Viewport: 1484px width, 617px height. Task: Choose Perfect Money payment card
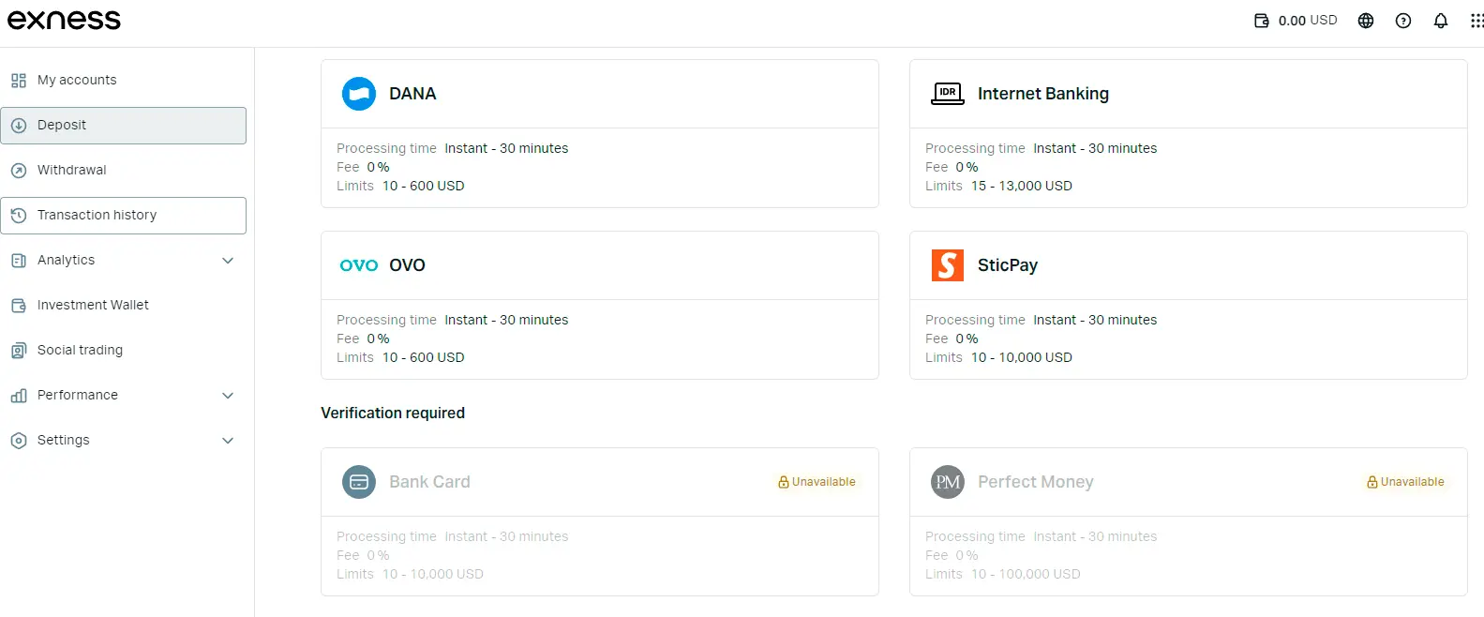(1188, 520)
